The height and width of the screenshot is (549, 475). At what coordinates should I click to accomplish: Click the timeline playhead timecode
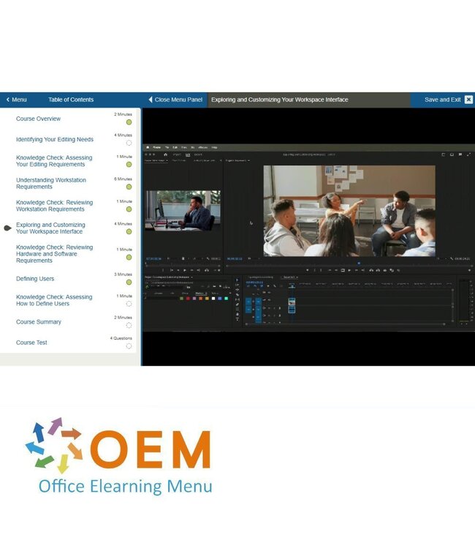(254, 283)
